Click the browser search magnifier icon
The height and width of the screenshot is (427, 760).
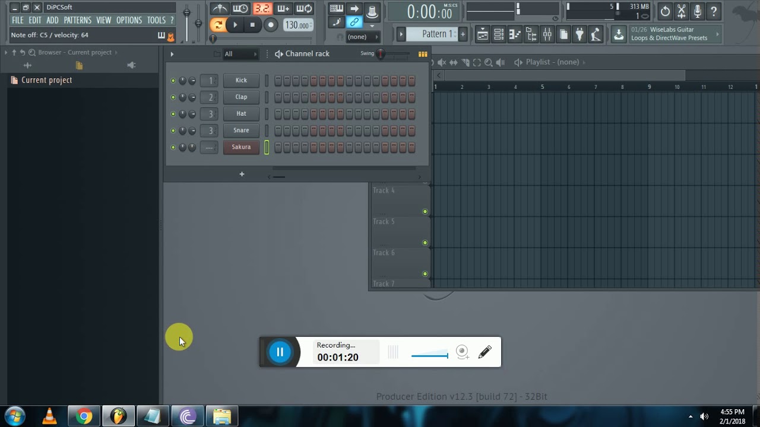[x=32, y=52]
